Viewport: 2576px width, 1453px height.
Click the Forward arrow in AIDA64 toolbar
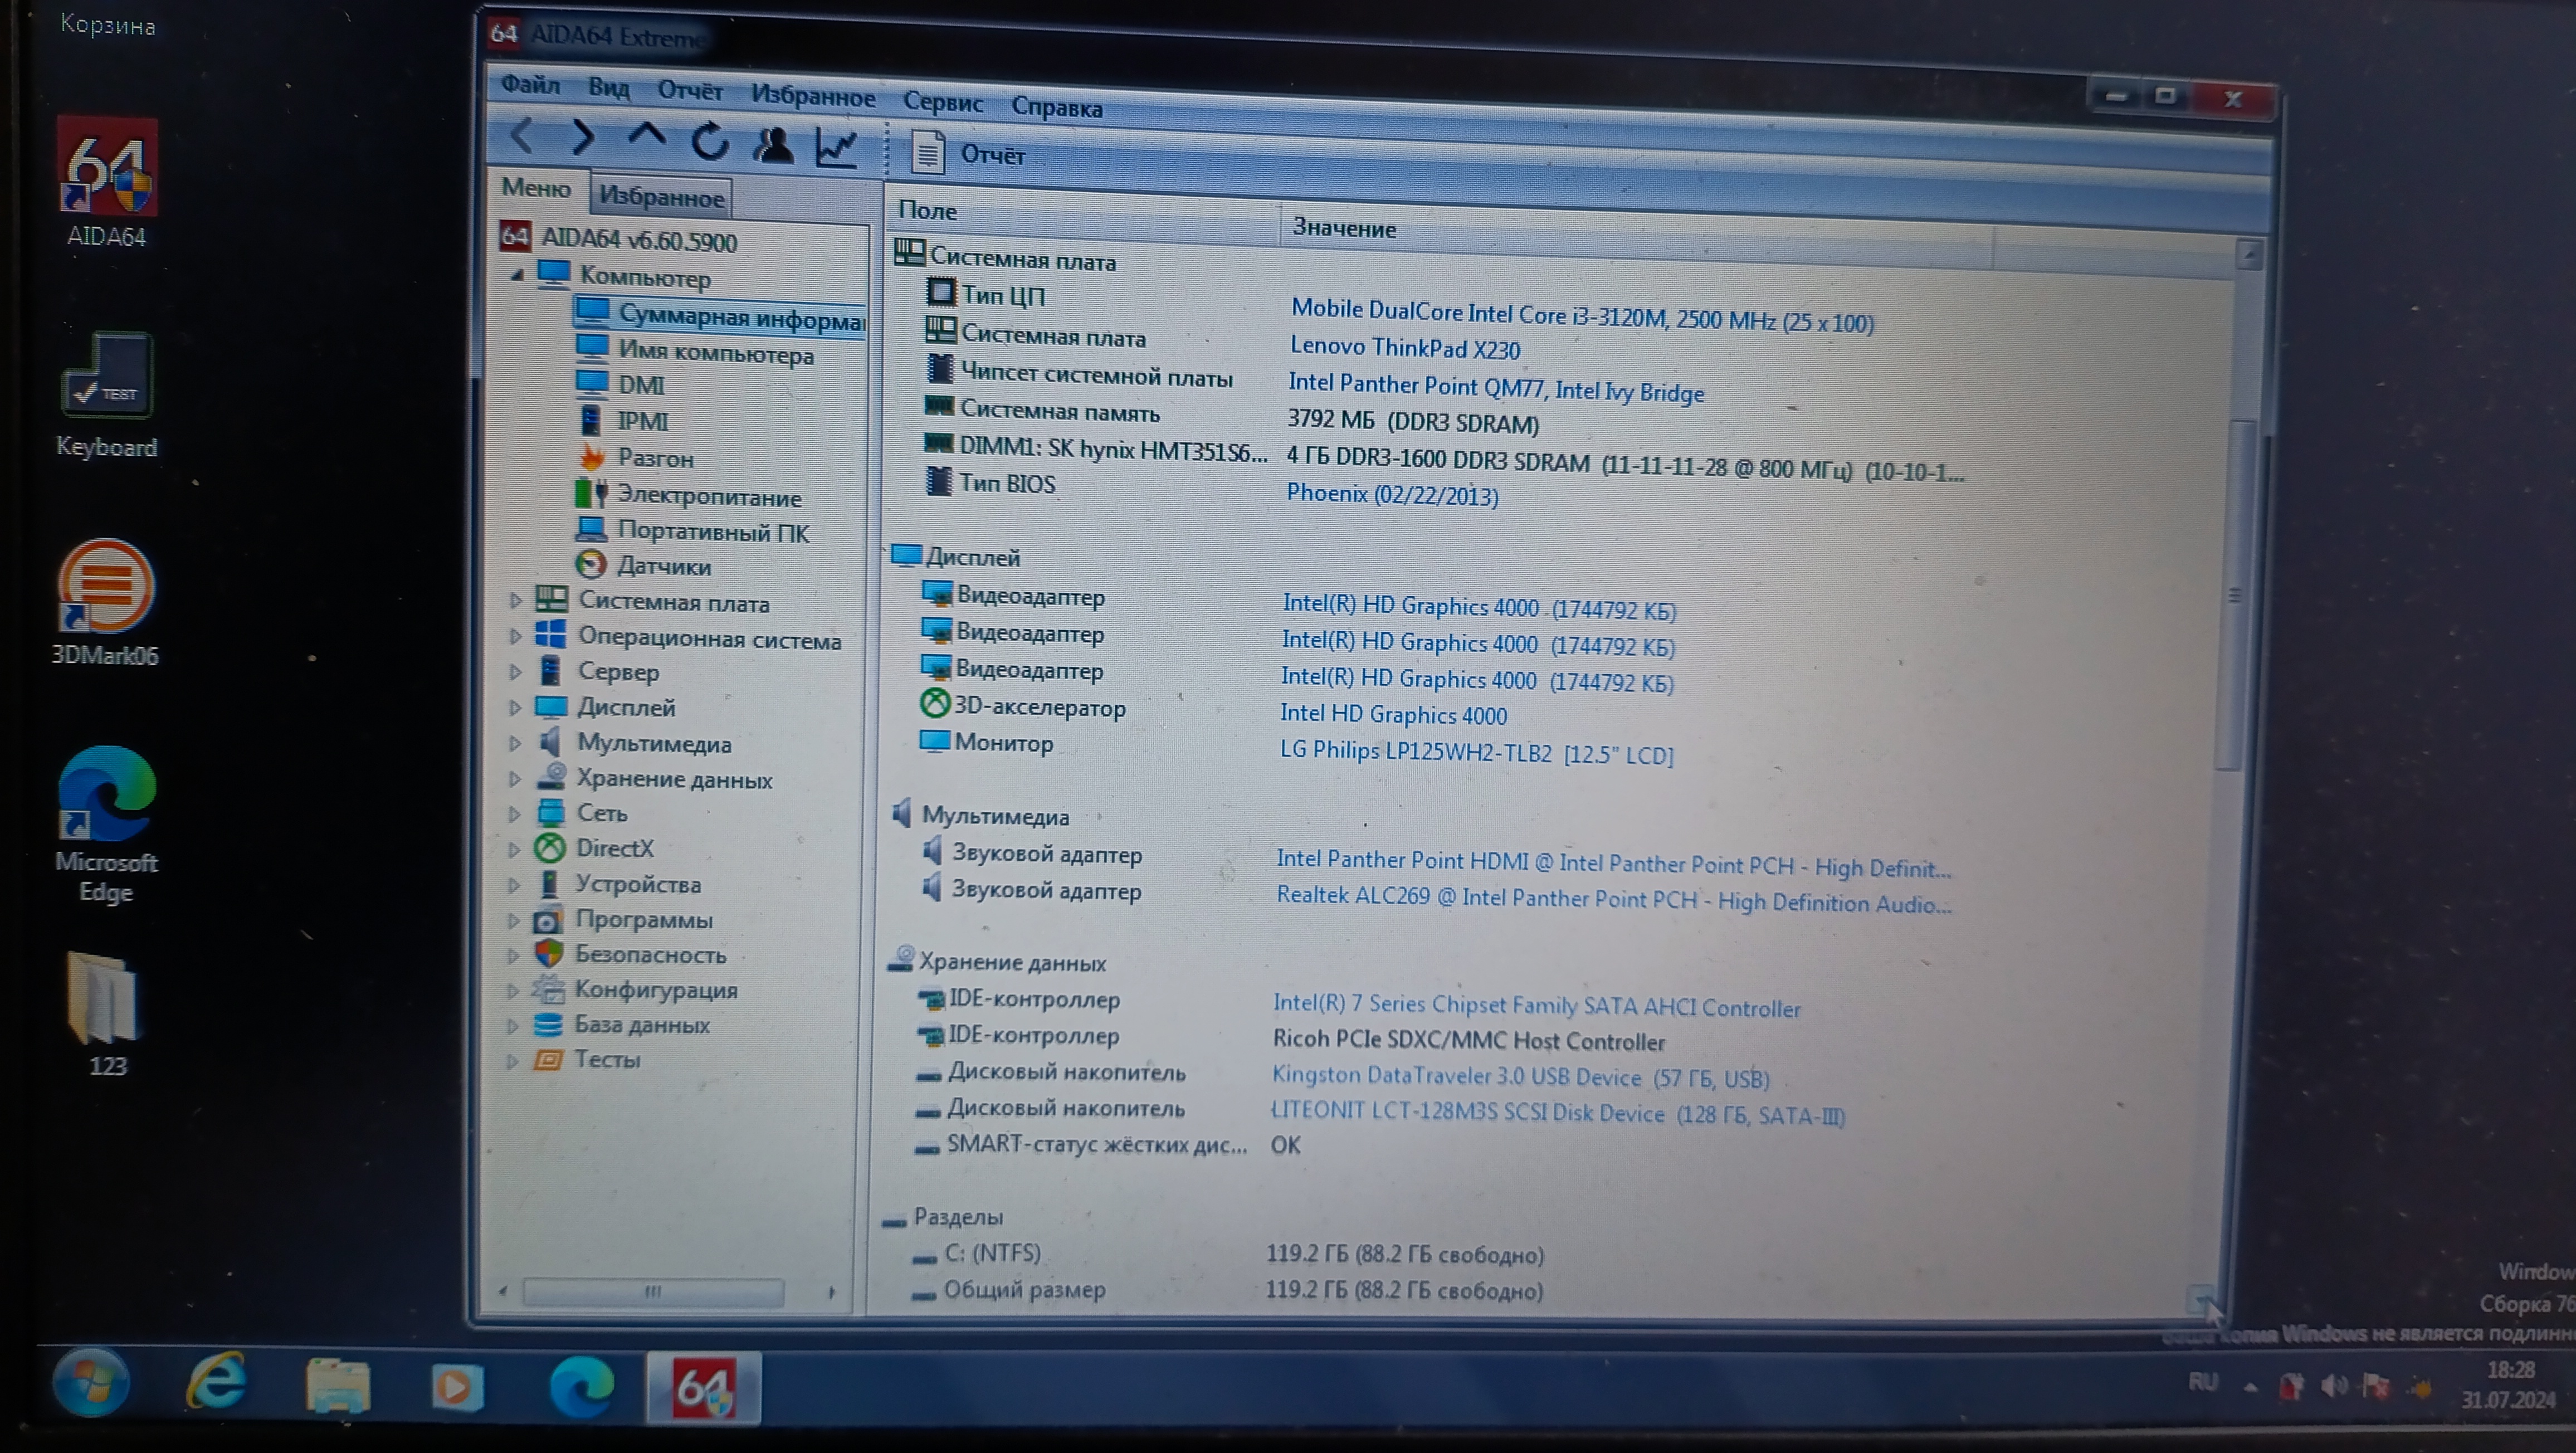point(583,137)
